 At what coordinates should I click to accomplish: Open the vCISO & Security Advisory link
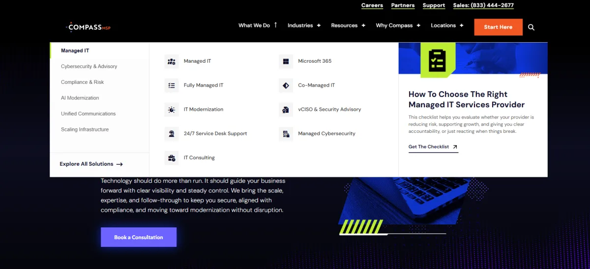pos(329,109)
